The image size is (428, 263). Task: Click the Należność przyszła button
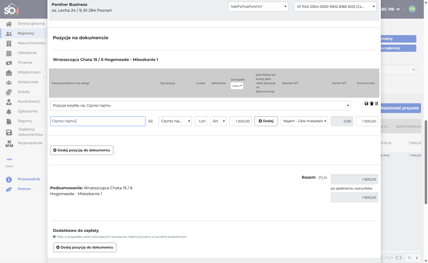[x=401, y=108]
